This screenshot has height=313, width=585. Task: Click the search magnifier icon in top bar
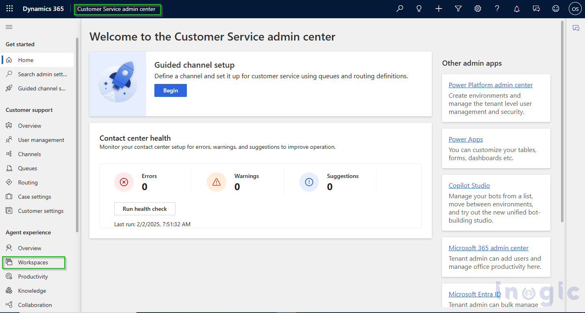tap(400, 9)
